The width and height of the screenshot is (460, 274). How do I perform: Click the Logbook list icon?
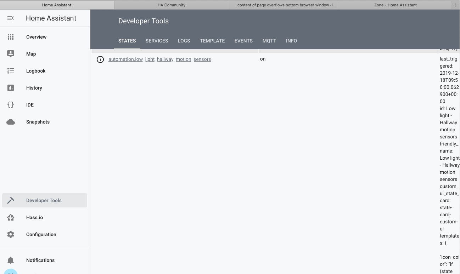[11, 71]
